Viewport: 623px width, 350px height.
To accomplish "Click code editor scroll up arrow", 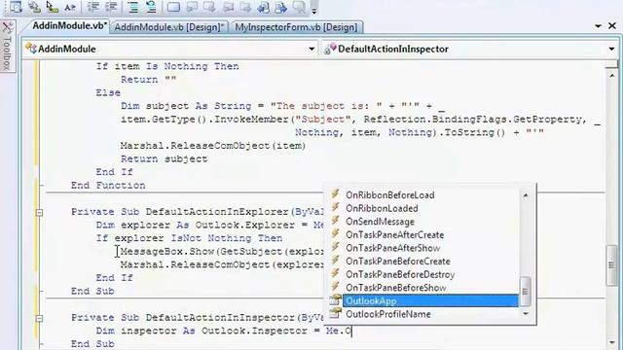I will click(612, 75).
